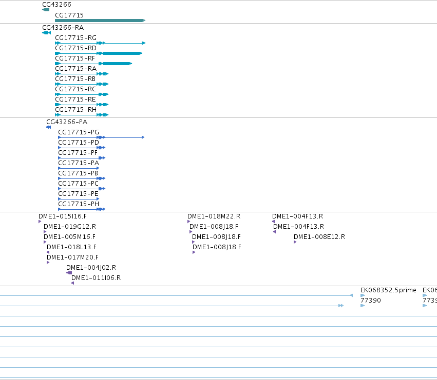The width and height of the screenshot is (437, 380).
Task: Click the purple arrow under DME1-018M22.R
Action: point(188,222)
